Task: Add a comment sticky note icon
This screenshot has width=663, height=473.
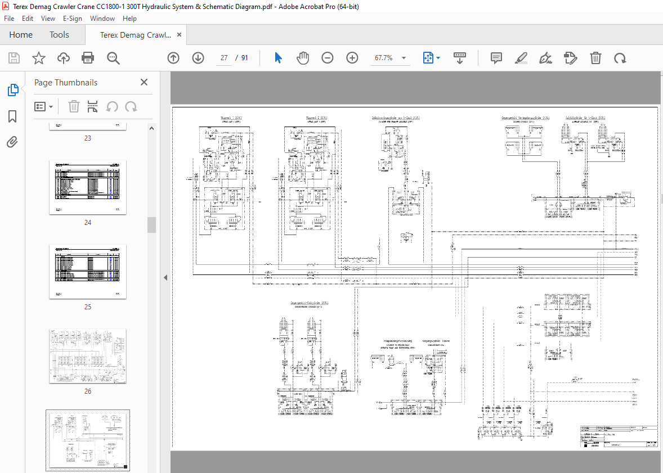Action: (496, 58)
